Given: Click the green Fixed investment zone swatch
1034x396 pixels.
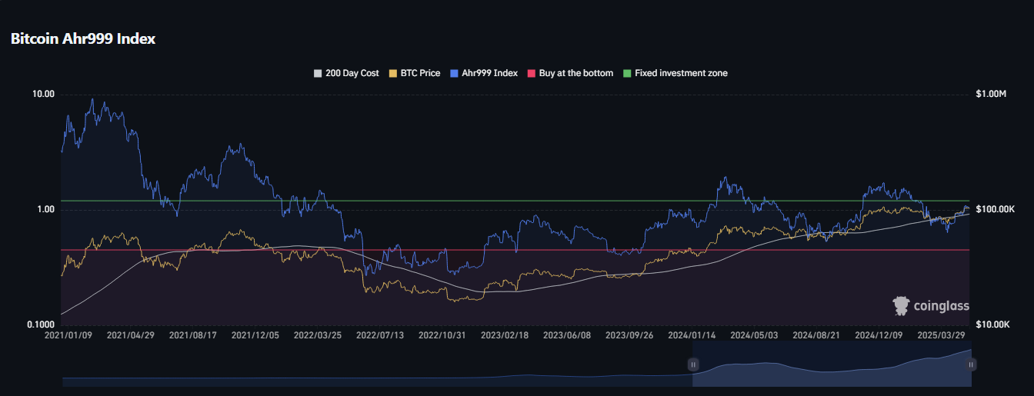Looking at the screenshot, I should pos(626,73).
